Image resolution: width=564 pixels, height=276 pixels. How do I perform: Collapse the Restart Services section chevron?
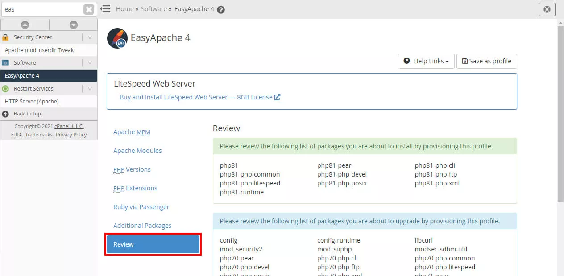coord(90,88)
